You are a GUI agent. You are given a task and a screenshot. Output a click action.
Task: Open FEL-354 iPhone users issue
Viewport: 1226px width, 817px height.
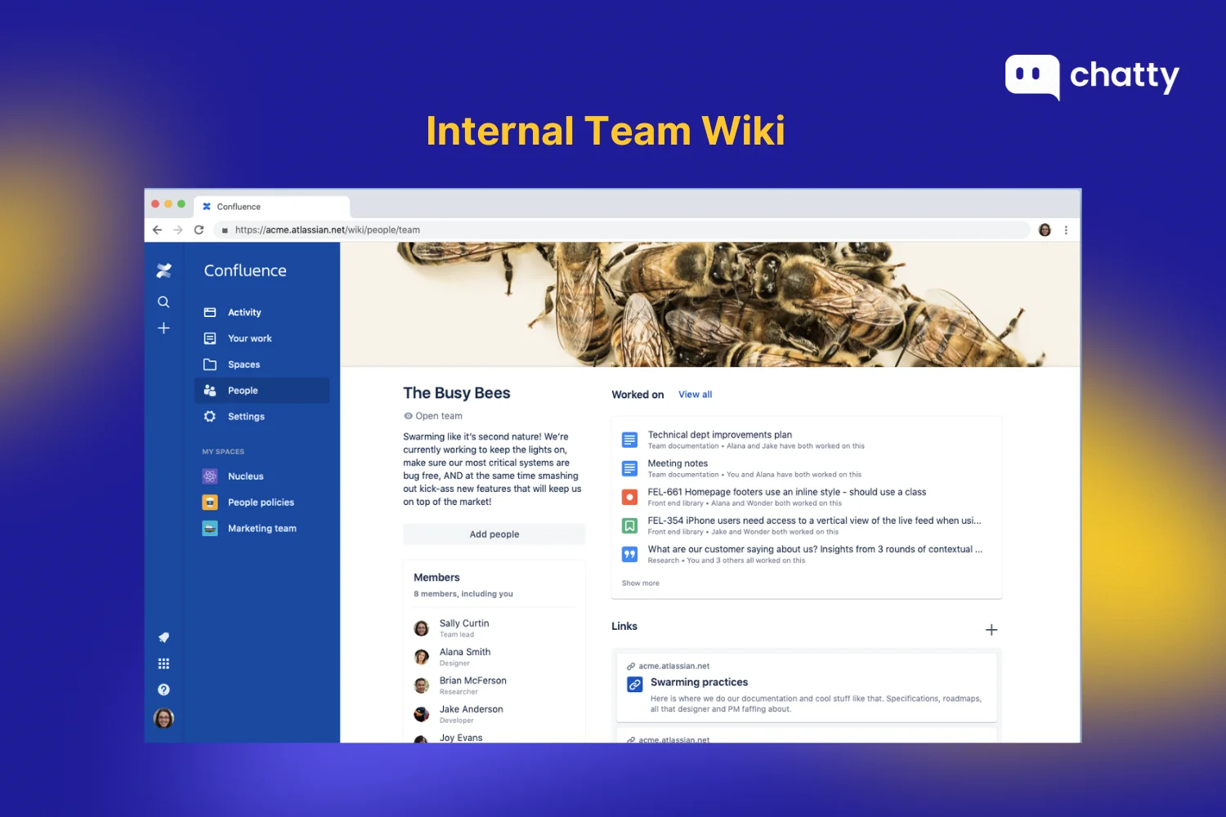coord(814,520)
